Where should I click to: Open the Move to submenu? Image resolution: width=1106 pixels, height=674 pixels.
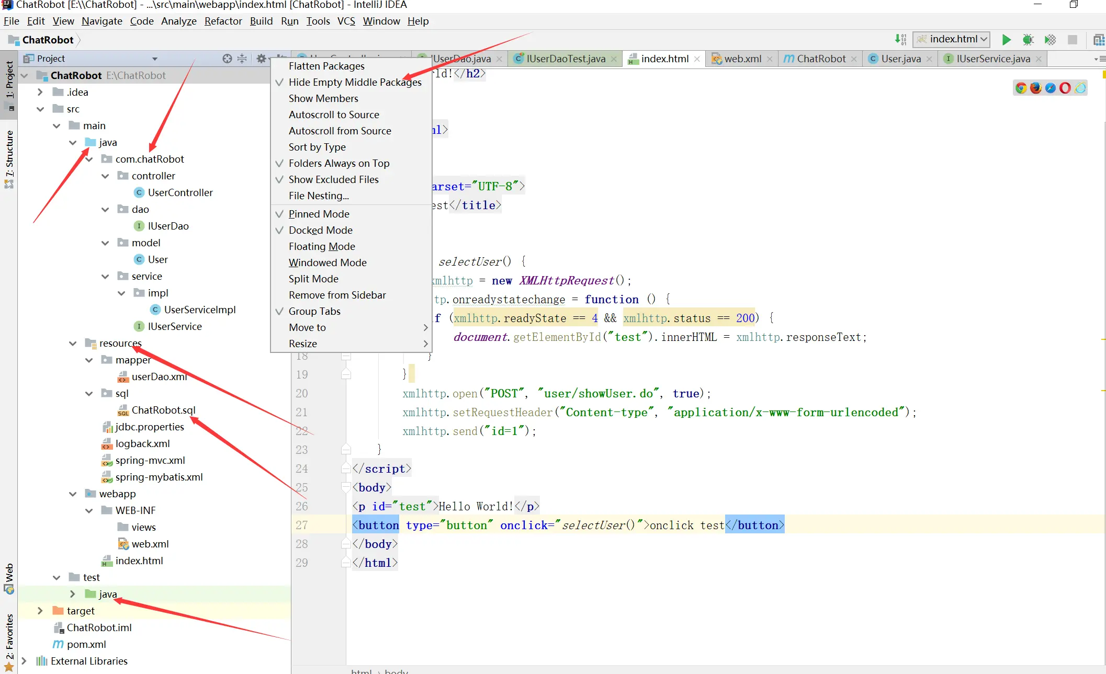307,327
